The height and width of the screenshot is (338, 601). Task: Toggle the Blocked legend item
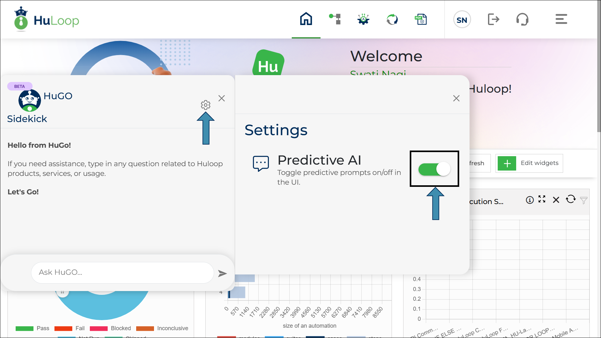coord(110,328)
